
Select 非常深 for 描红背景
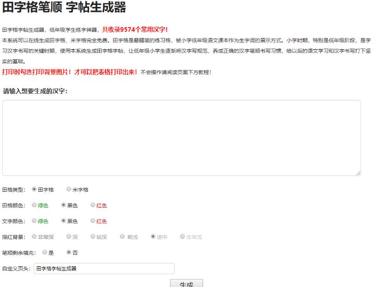35,237
